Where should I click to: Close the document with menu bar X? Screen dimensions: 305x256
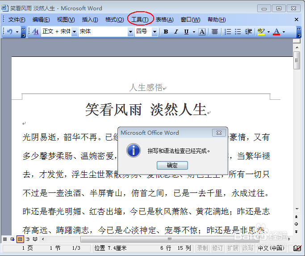point(297,20)
